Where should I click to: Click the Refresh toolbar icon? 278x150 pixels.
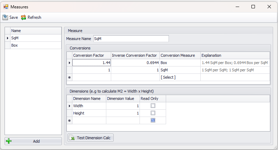(23, 17)
